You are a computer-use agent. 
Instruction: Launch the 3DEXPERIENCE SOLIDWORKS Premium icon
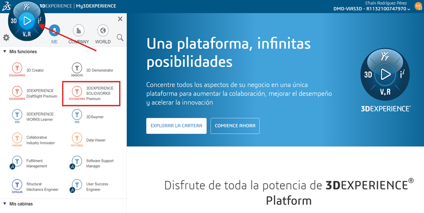pos(77,93)
